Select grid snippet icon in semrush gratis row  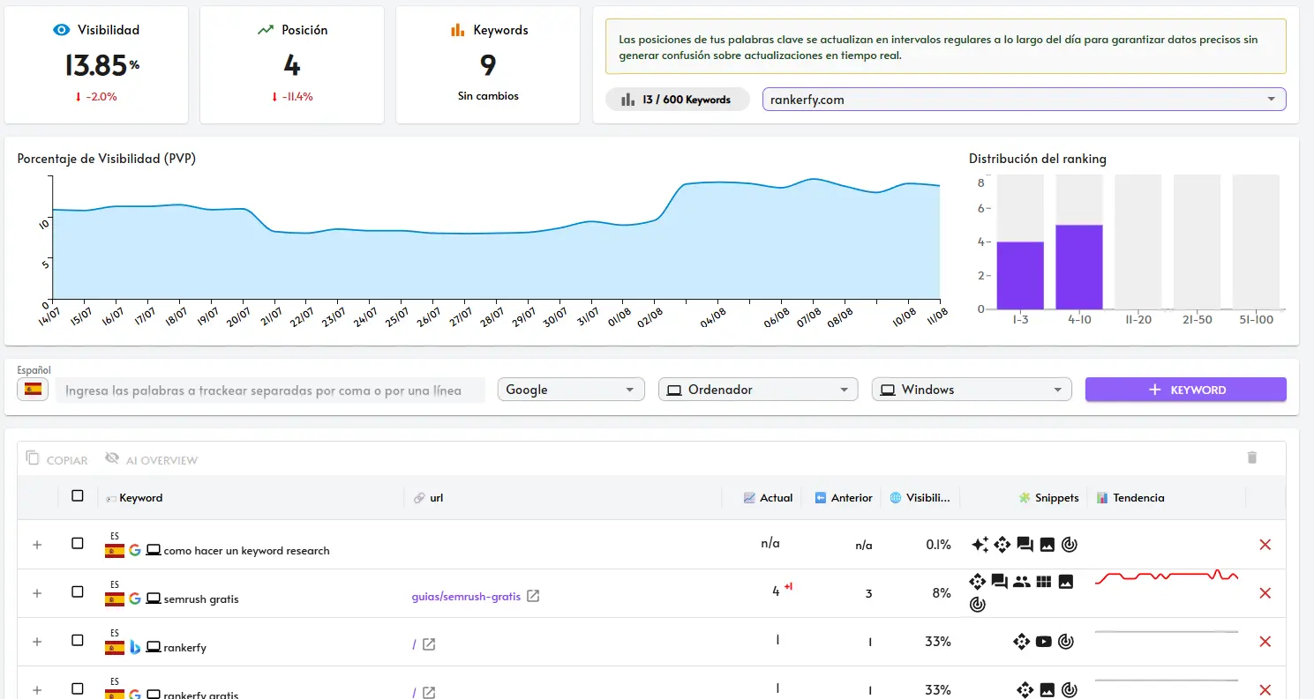pyautogui.click(x=1044, y=582)
